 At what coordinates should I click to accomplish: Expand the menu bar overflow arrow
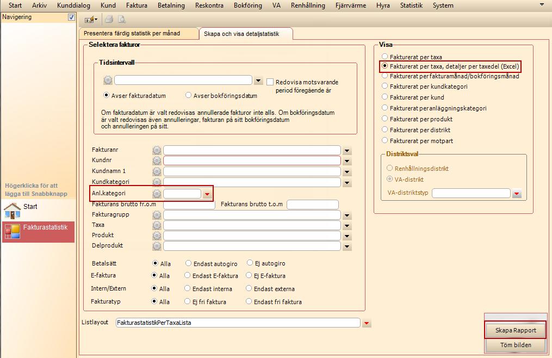542,5
